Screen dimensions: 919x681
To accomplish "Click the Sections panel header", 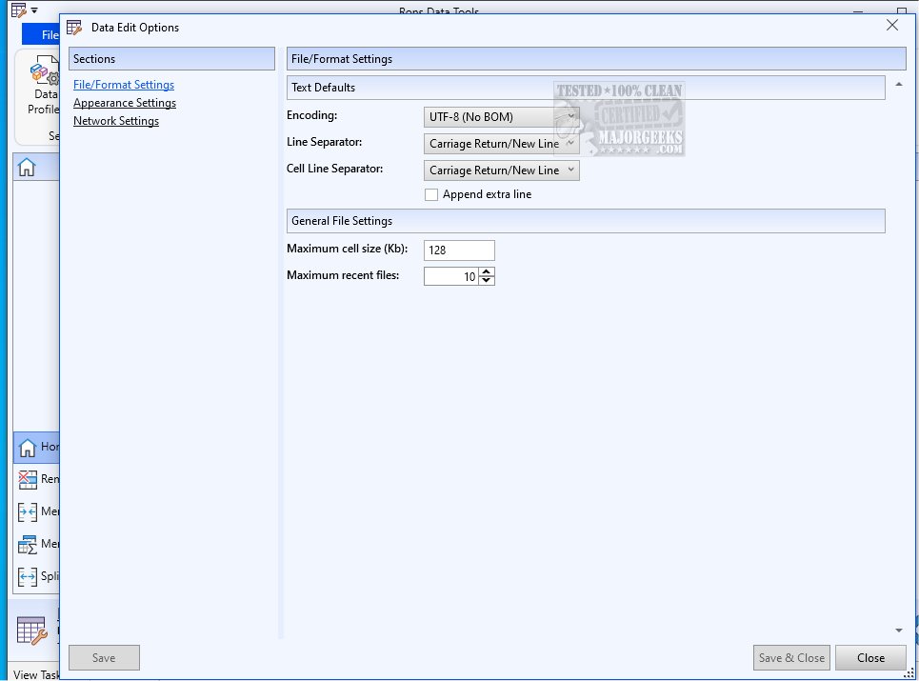I will 171,59.
